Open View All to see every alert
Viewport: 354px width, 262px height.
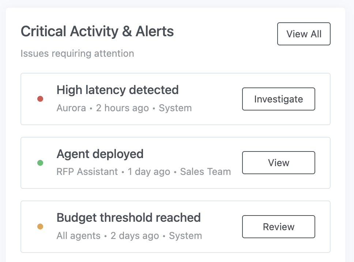[304, 34]
